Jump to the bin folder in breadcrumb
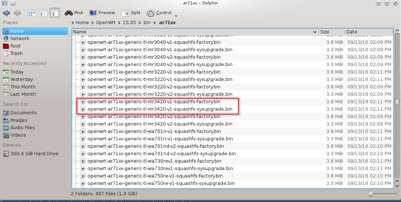Screen dimensions: 401x202 147,23
